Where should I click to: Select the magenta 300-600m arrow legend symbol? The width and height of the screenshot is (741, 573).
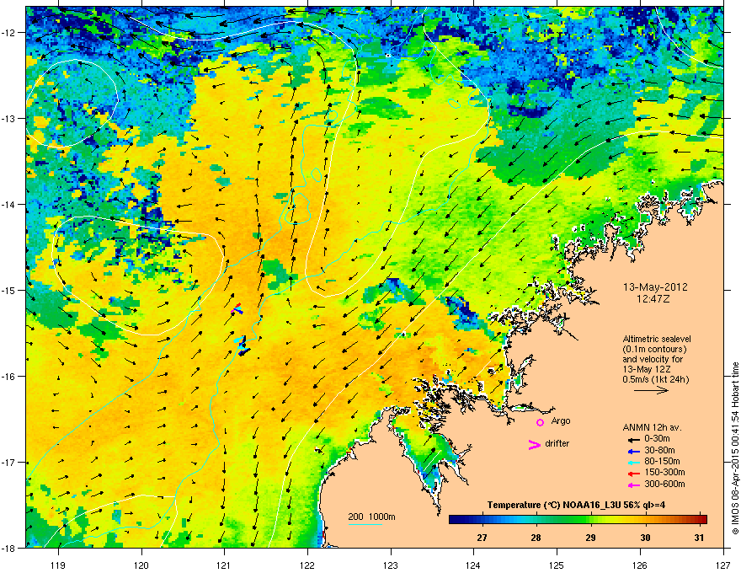pos(632,485)
